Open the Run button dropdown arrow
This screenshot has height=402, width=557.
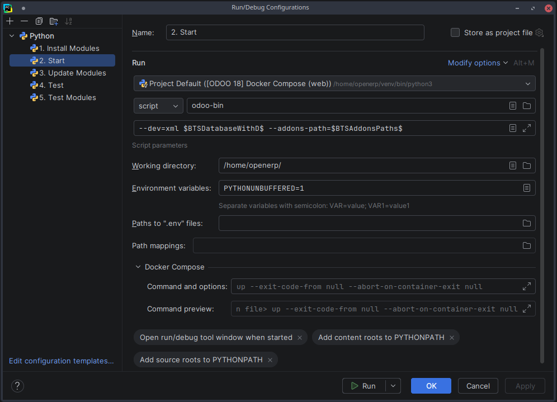click(393, 386)
